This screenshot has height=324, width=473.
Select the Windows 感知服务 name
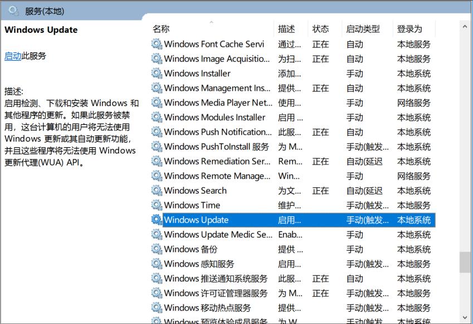click(x=199, y=264)
